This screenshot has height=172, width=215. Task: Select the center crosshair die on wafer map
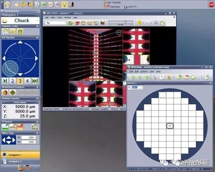coord(170,126)
